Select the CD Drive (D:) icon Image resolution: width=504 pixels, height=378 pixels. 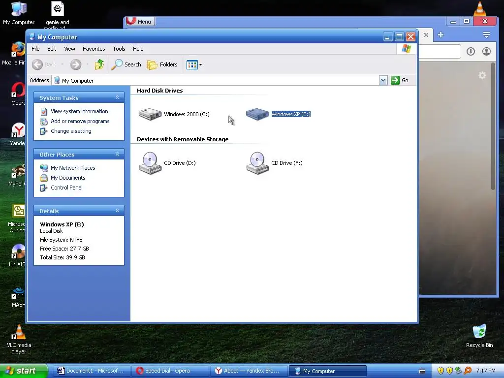[x=150, y=163]
